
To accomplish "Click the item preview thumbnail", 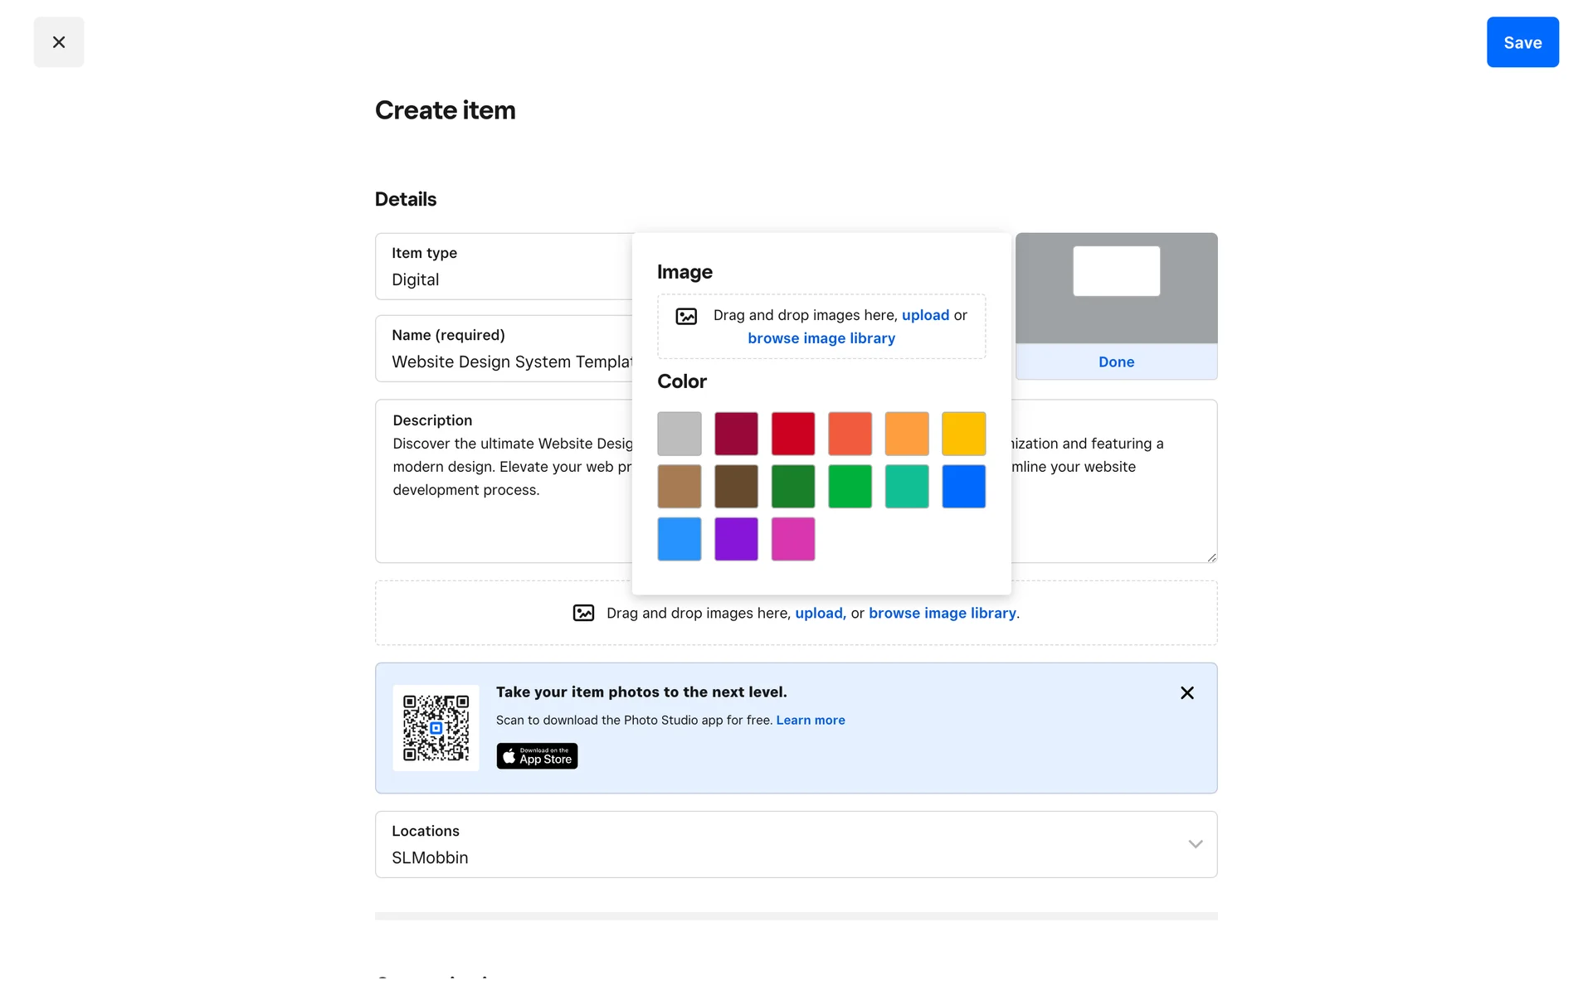I will click(1116, 288).
